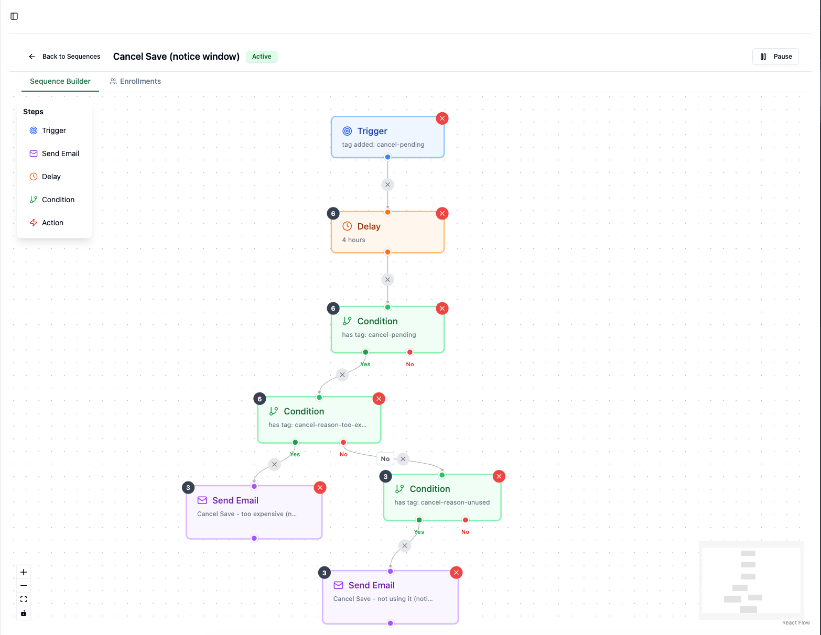Image resolution: width=821 pixels, height=635 pixels.
Task: Click the back arrow icon
Action: click(32, 57)
